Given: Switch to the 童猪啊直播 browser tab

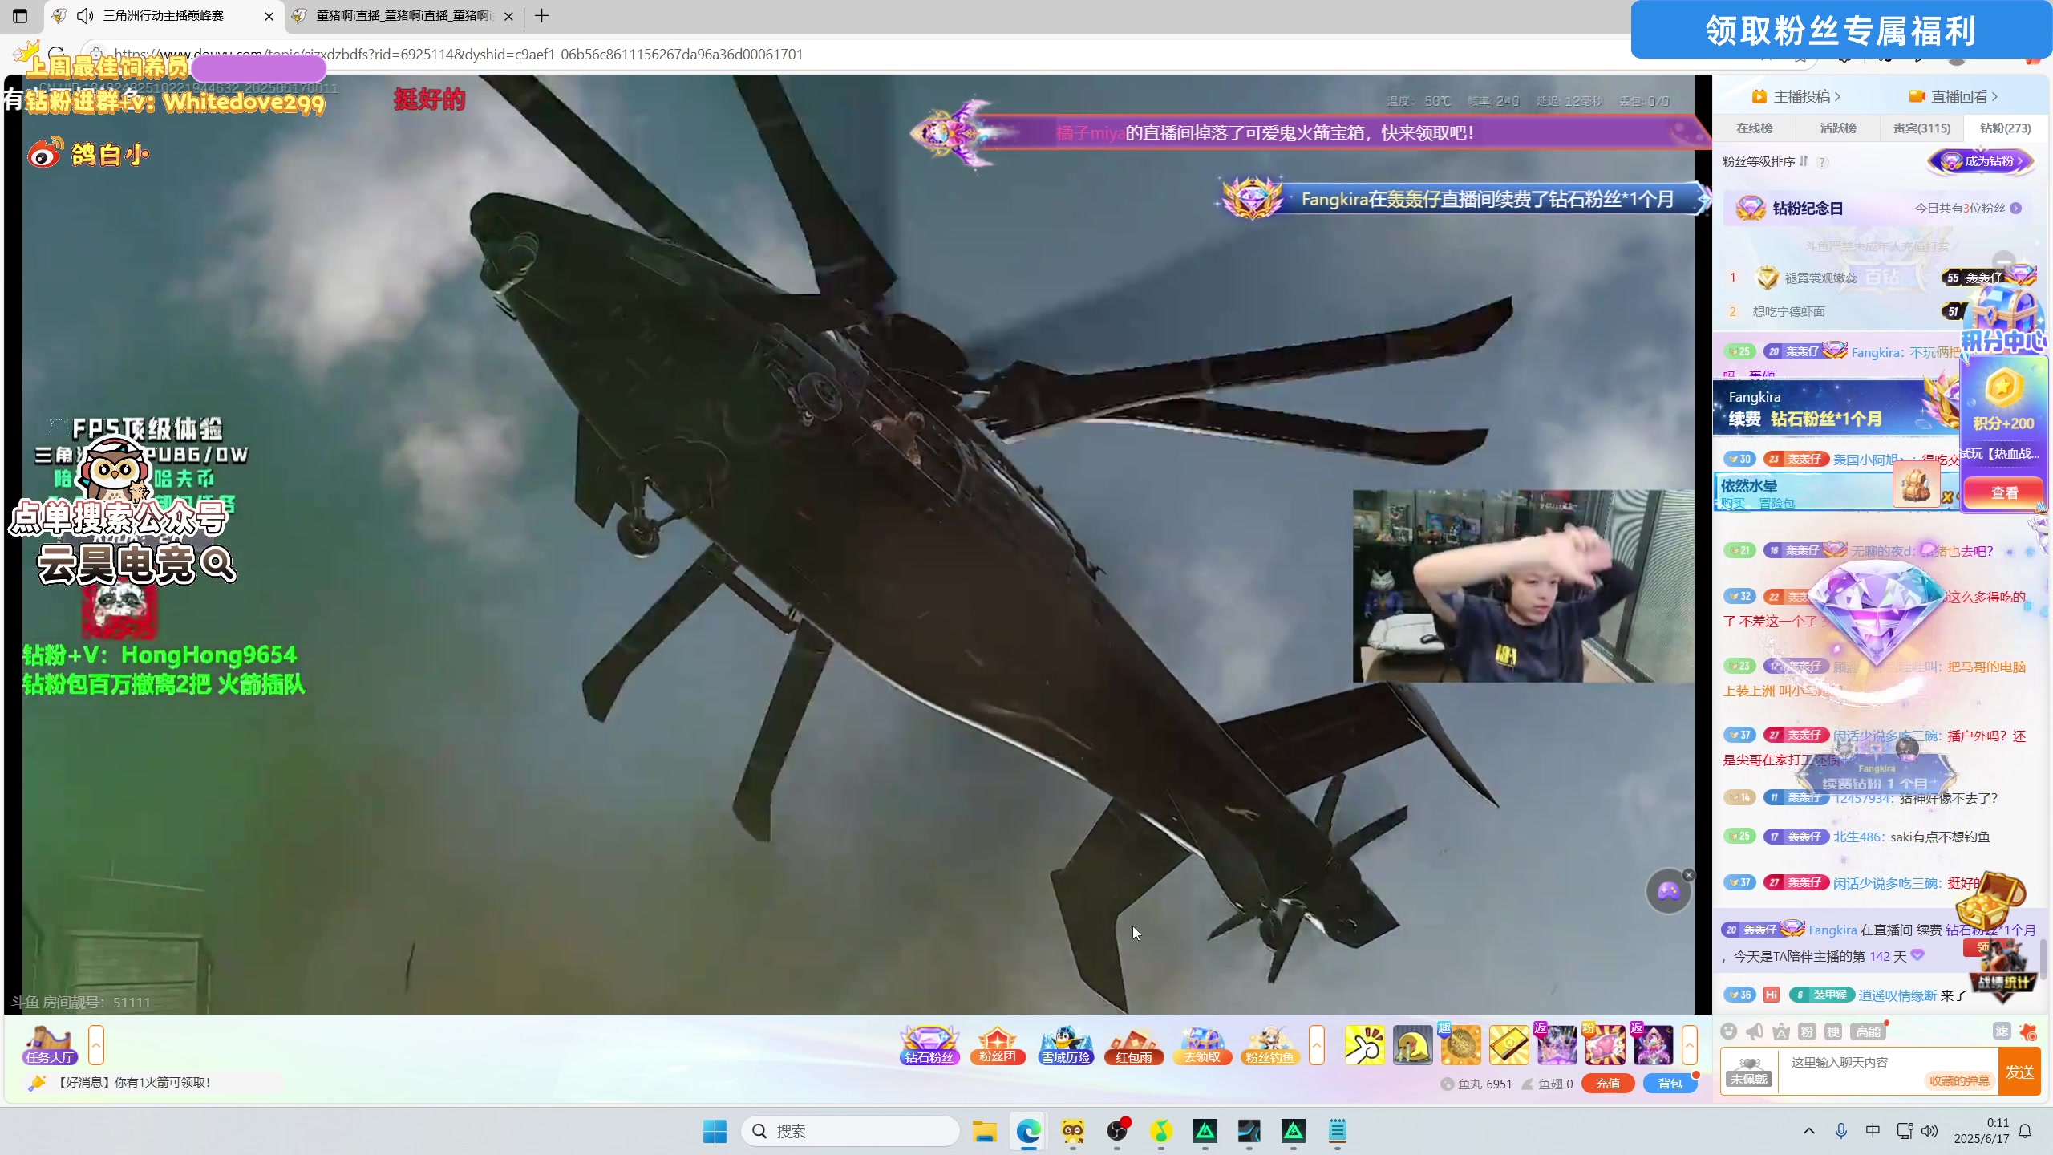Looking at the screenshot, I should [x=403, y=16].
